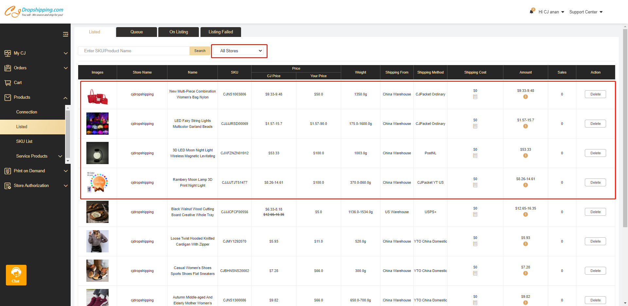Click the notification bell icon

[x=532, y=12]
